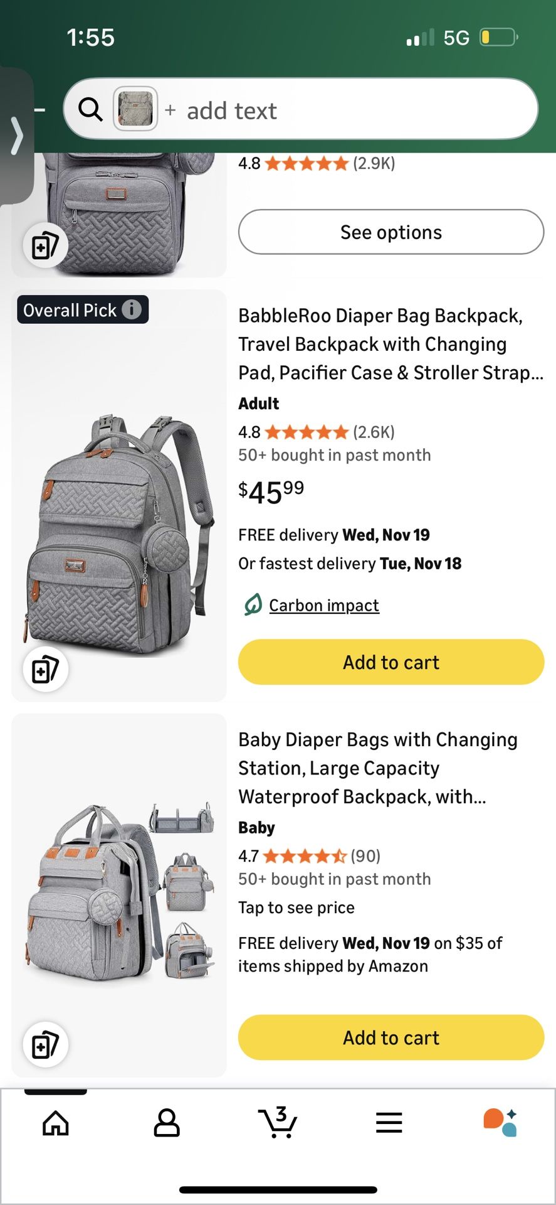556x1205 pixels.
Task: Tap Add to cart for the Baby Diaper Bags
Action: click(x=390, y=1037)
